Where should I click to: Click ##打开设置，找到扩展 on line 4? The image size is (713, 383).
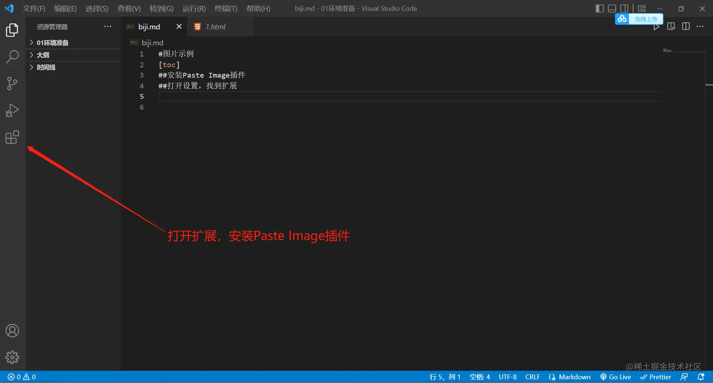tap(198, 86)
